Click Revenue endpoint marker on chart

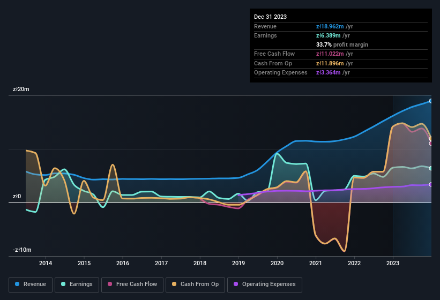point(431,101)
